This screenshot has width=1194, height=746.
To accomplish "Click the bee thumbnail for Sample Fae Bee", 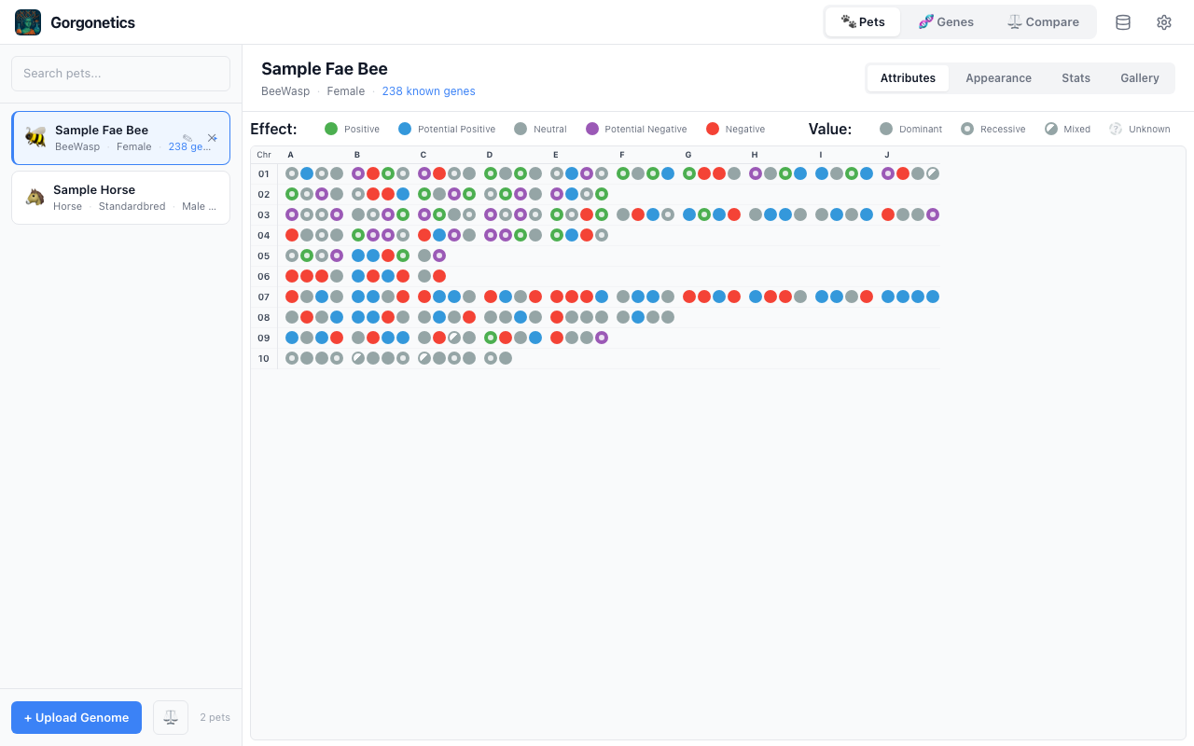I will (35, 137).
